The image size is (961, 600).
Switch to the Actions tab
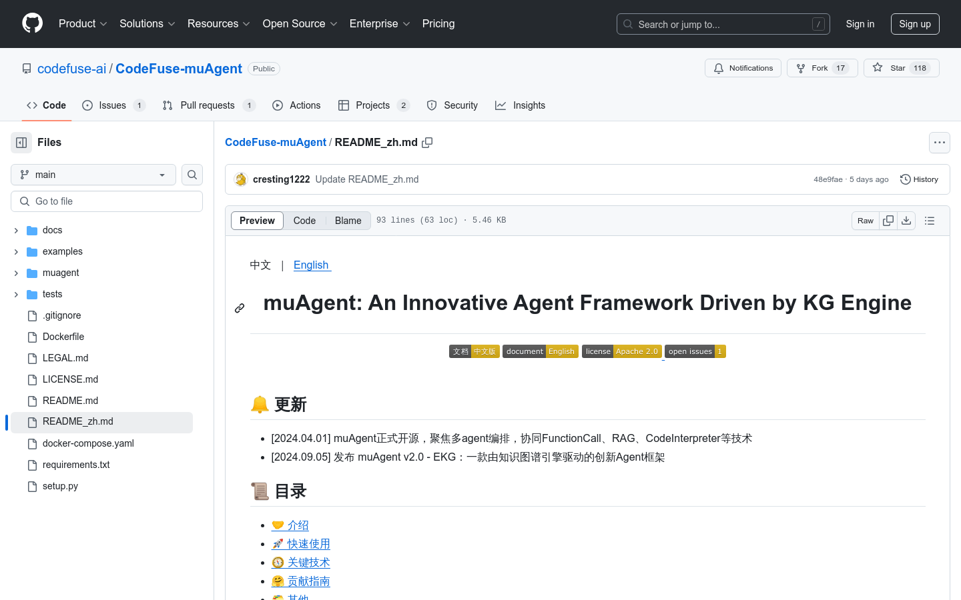coord(296,105)
